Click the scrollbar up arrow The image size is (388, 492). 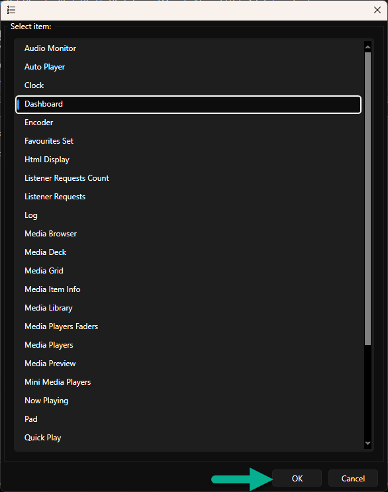pos(367,47)
